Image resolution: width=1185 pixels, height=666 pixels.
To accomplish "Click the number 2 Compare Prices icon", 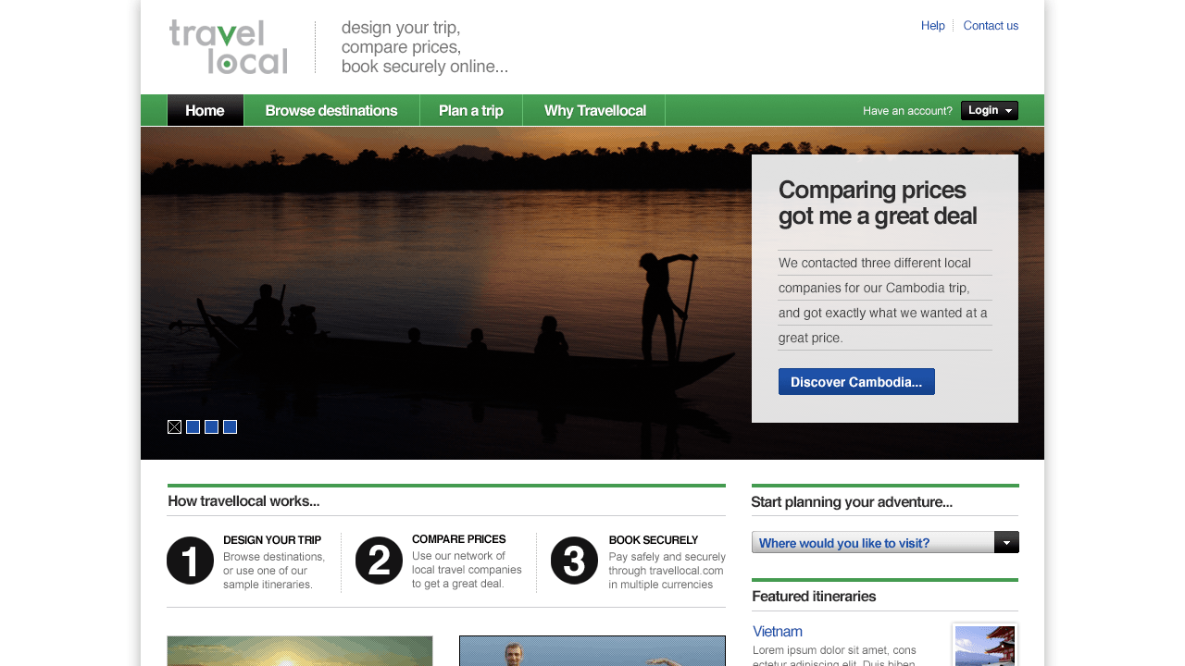I will 379,561.
